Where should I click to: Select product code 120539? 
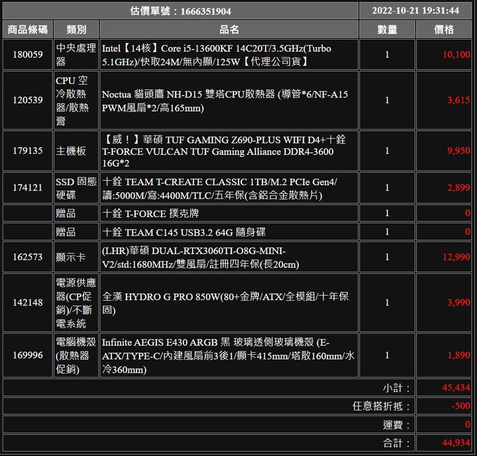(28, 100)
